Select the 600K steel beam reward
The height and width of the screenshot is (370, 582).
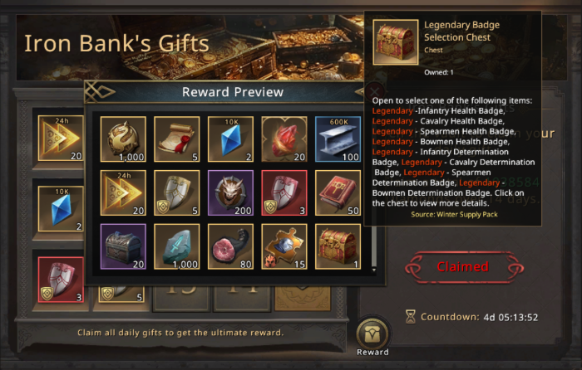coord(338,139)
